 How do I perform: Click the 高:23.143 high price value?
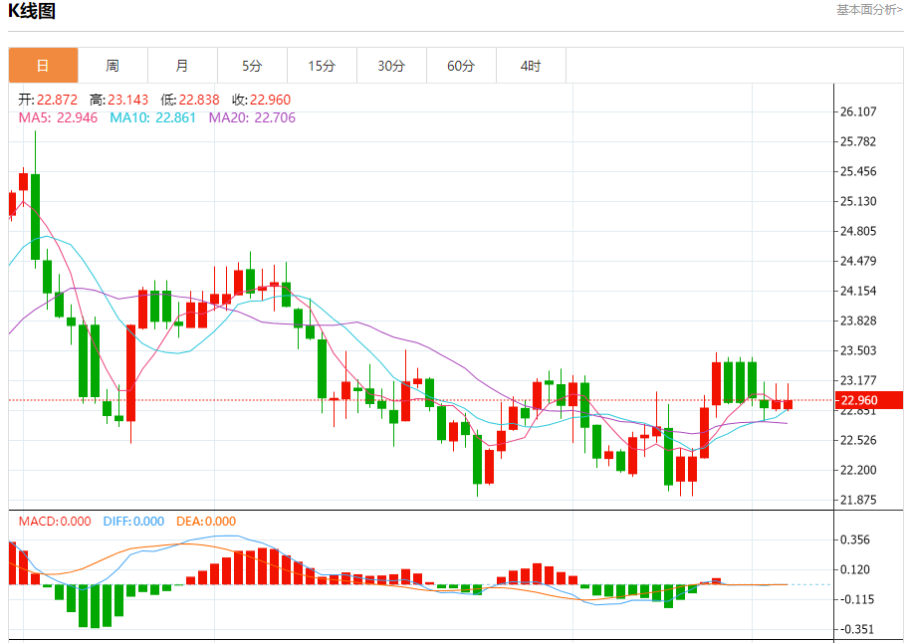coord(118,100)
